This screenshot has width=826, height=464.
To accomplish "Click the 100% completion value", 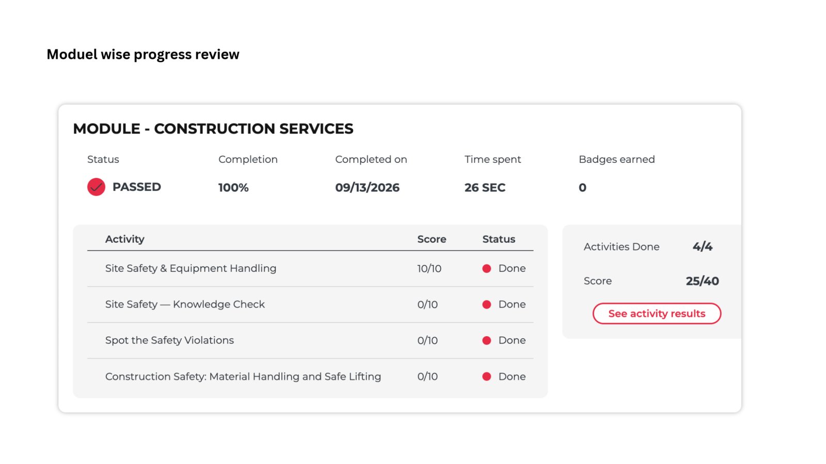I will (233, 188).
